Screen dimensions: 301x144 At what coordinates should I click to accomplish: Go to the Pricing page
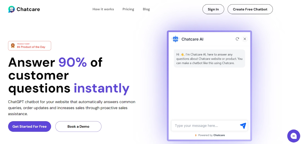pyautogui.click(x=128, y=9)
